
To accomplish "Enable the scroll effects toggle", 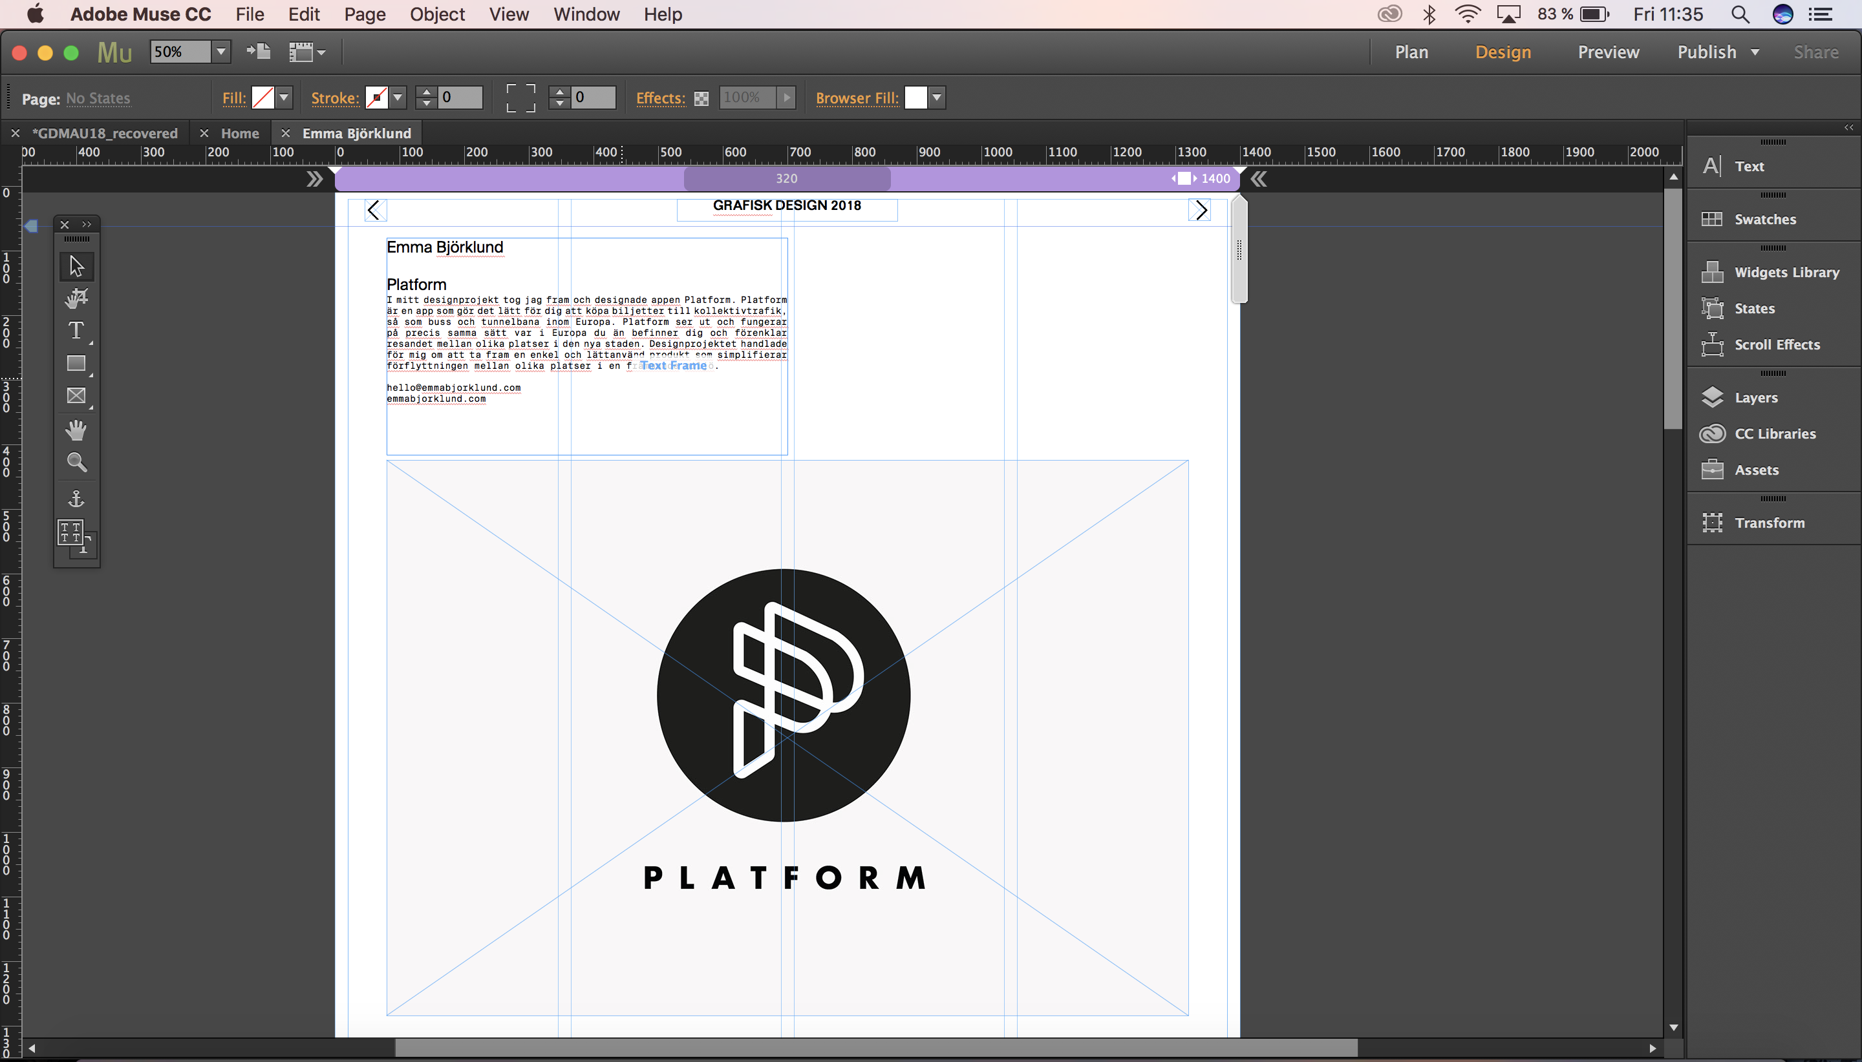I will coord(1775,344).
